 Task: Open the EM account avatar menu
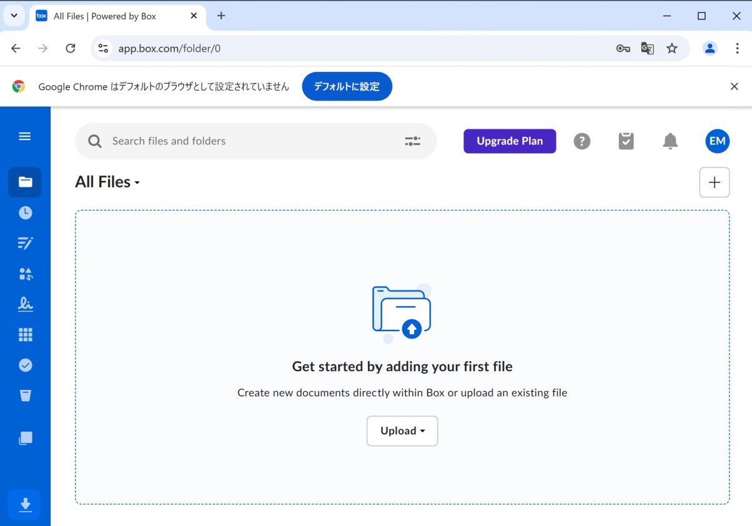point(717,141)
